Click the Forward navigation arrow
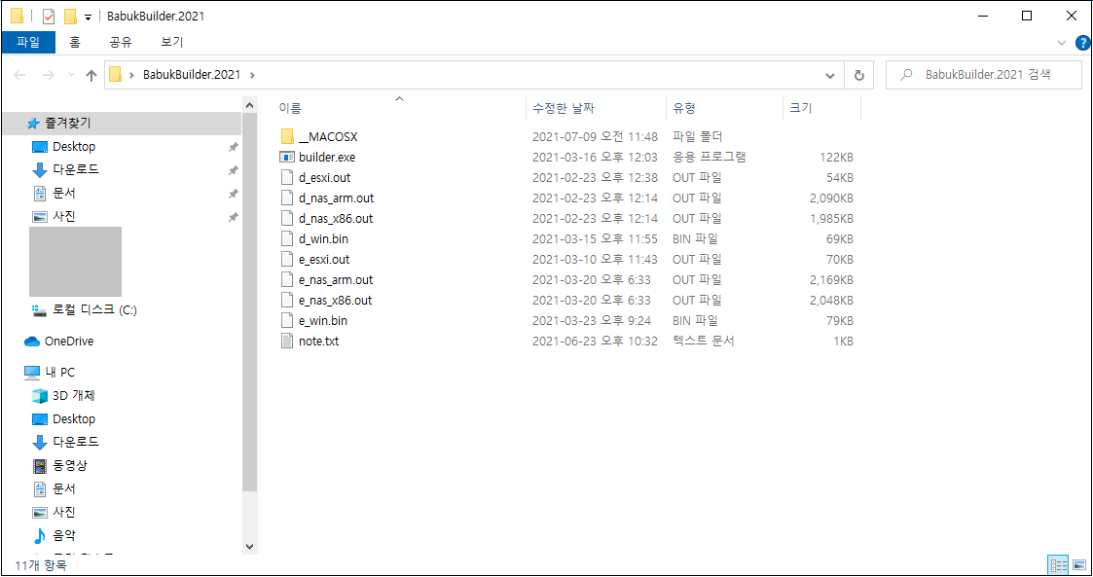 [x=48, y=75]
